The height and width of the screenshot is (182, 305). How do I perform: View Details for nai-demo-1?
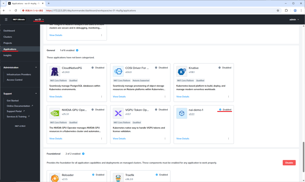[x=183, y=139]
